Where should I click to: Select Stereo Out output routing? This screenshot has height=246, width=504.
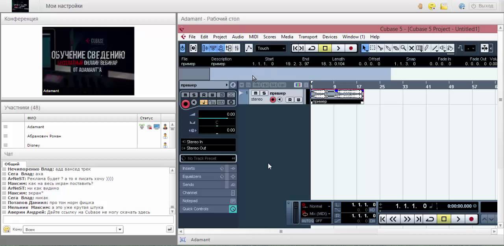pyautogui.click(x=208, y=148)
